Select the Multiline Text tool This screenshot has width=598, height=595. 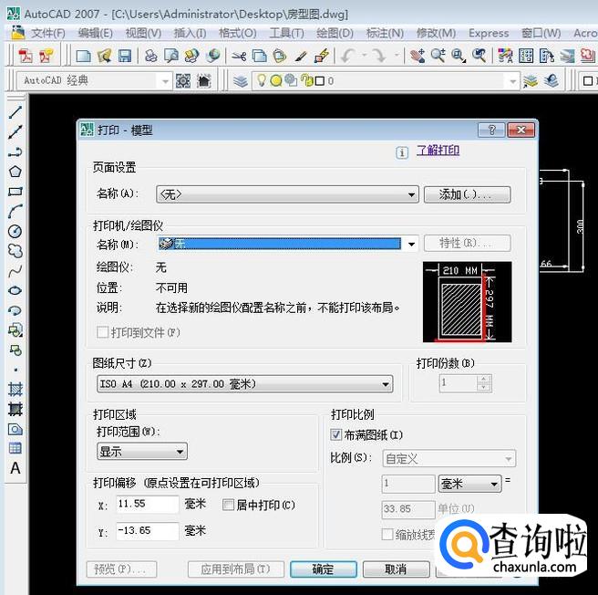15,468
